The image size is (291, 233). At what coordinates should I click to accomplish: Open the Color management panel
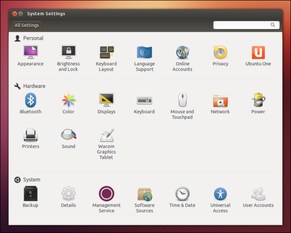(x=68, y=103)
